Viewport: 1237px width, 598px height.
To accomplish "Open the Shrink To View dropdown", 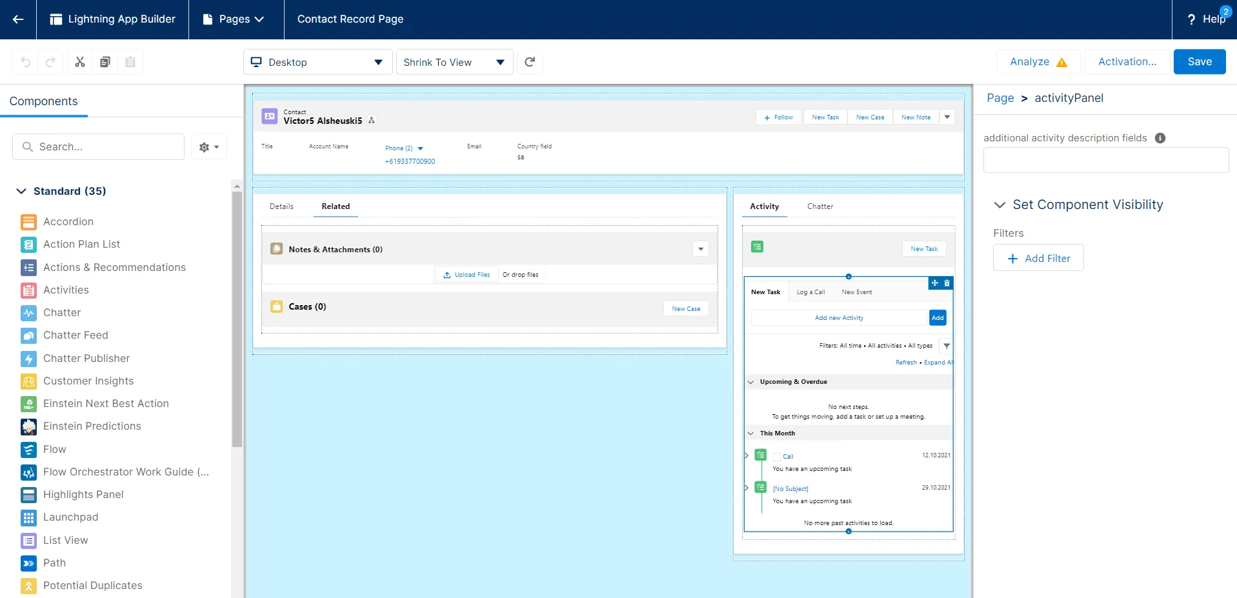I will (x=454, y=62).
